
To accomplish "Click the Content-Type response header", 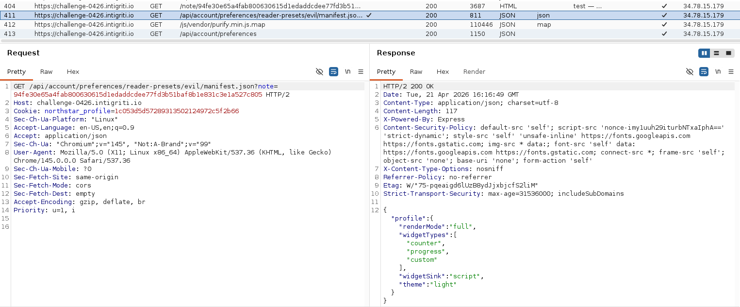I will (x=471, y=102).
